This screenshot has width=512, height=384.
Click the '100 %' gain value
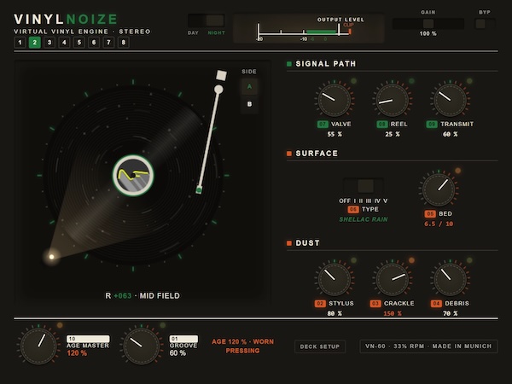(x=428, y=33)
